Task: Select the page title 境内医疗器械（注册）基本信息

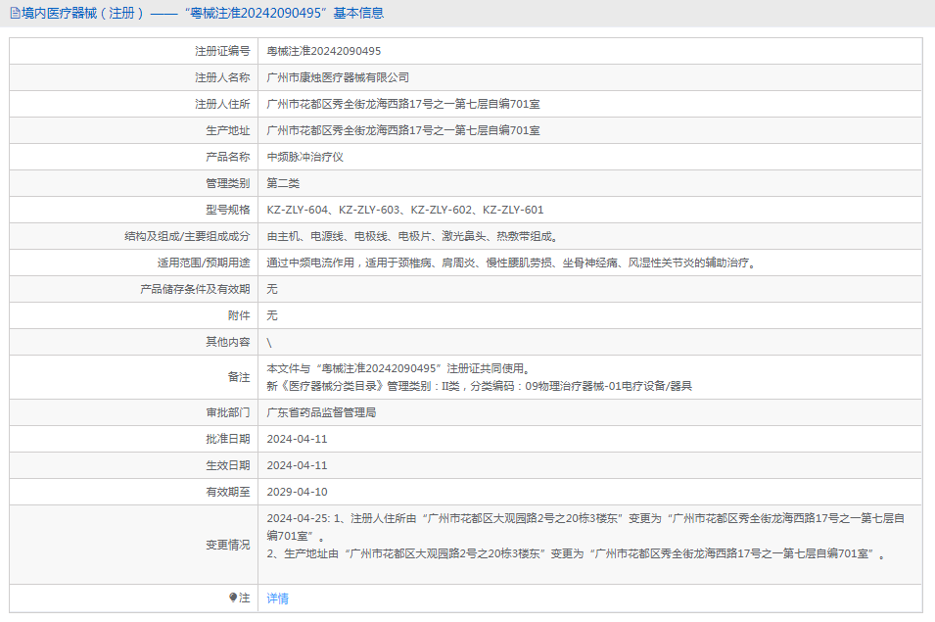Action: [203, 13]
